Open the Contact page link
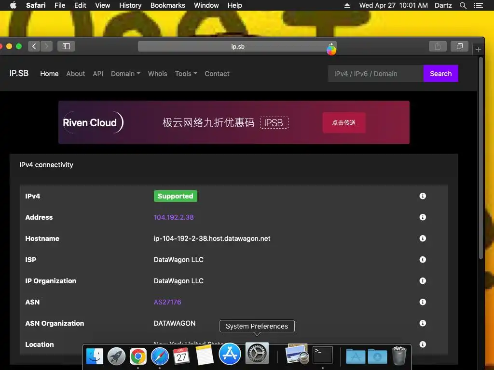This screenshot has height=370, width=494. click(217, 74)
